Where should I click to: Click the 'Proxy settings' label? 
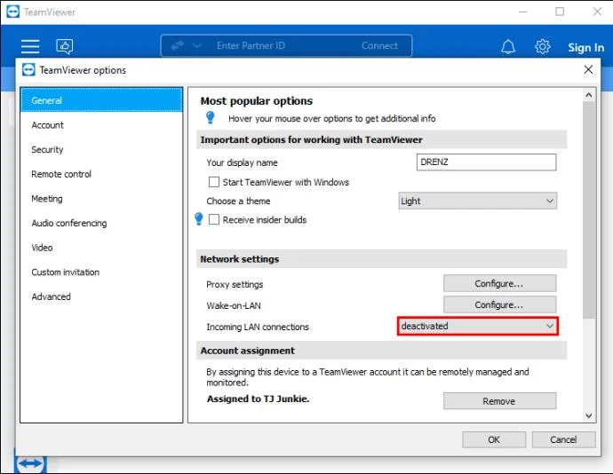pyautogui.click(x=235, y=284)
